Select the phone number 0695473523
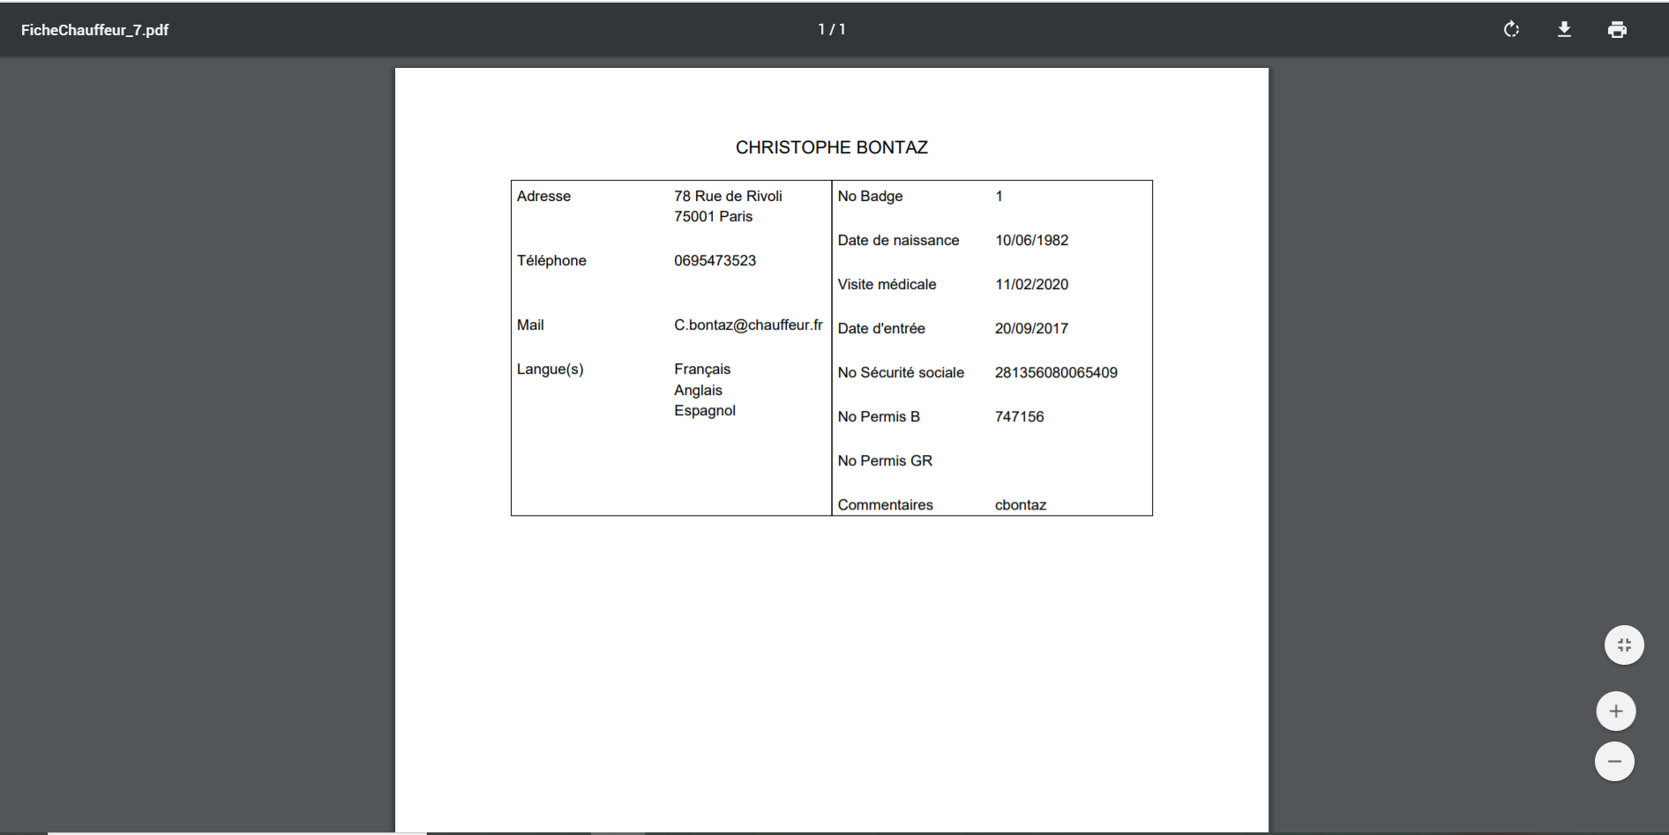1669x835 pixels. click(715, 260)
